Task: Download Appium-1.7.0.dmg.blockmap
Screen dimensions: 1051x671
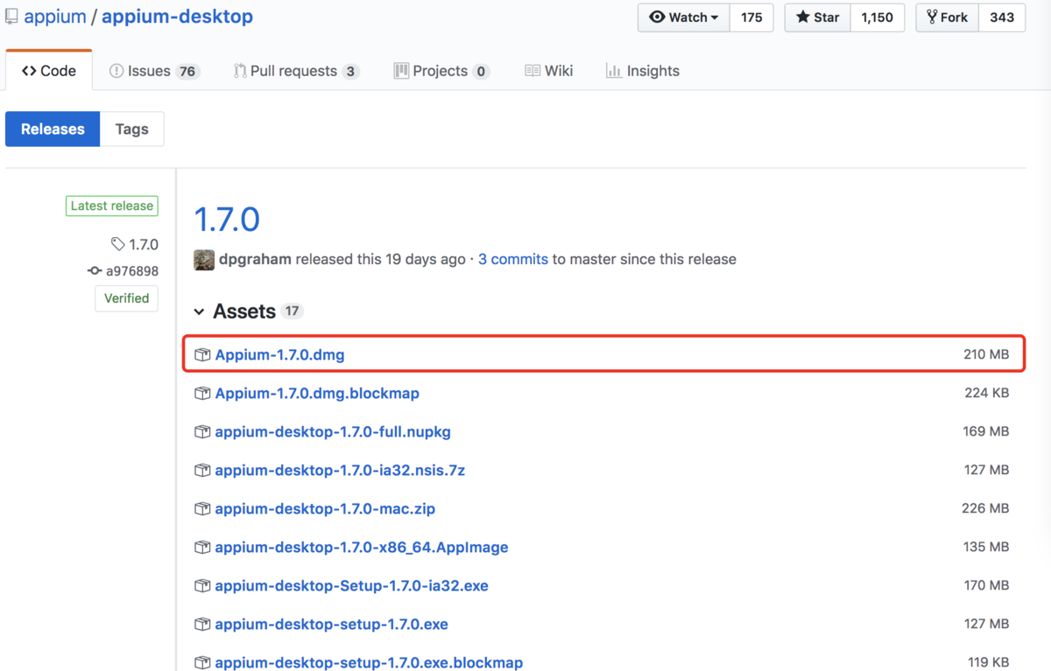Action: click(x=317, y=393)
